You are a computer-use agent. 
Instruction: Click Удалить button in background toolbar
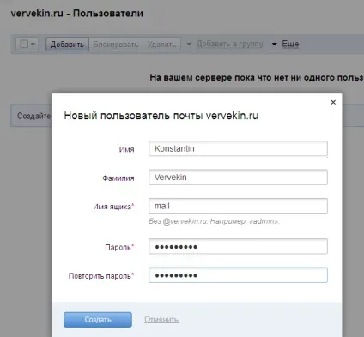coord(161,45)
